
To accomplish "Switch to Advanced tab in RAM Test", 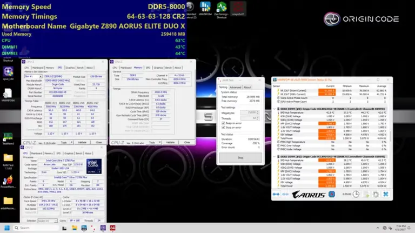I will click(x=235, y=87).
